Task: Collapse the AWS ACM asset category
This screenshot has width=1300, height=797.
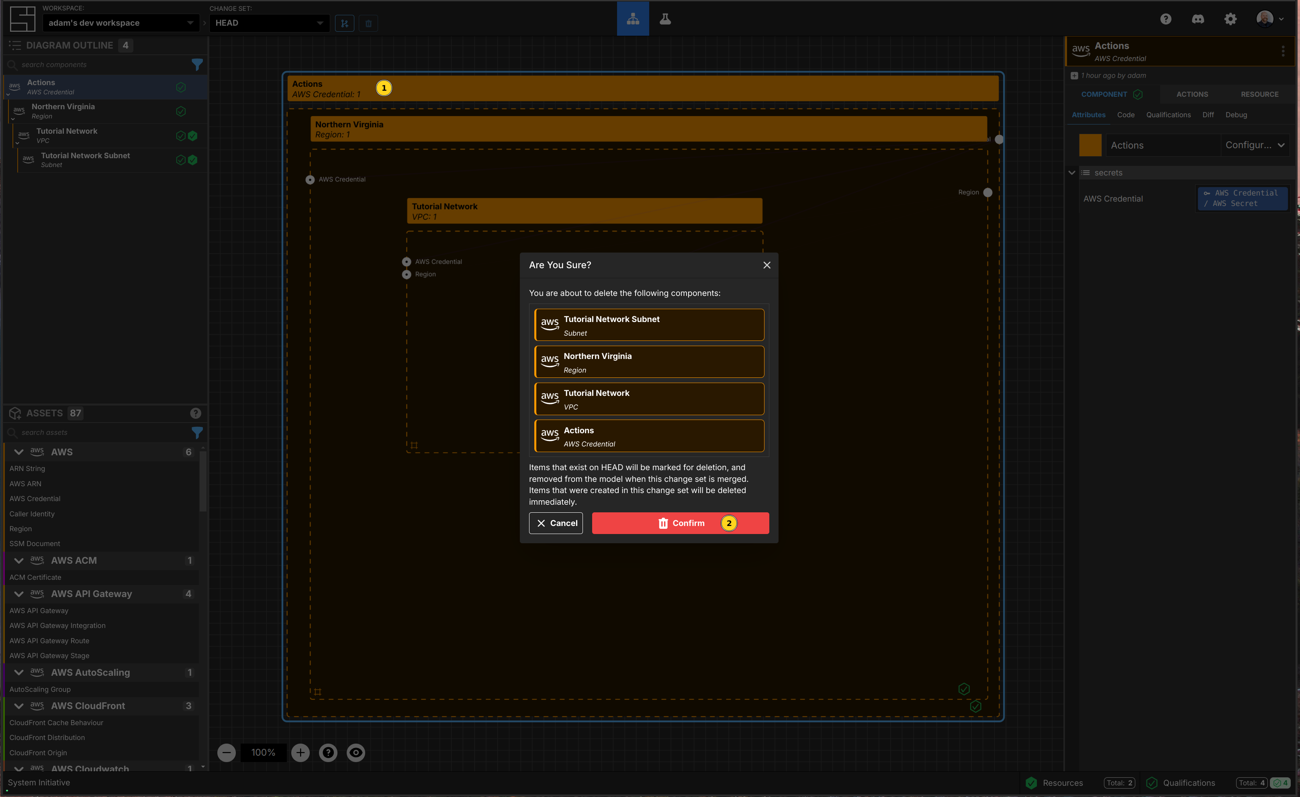Action: pos(19,561)
